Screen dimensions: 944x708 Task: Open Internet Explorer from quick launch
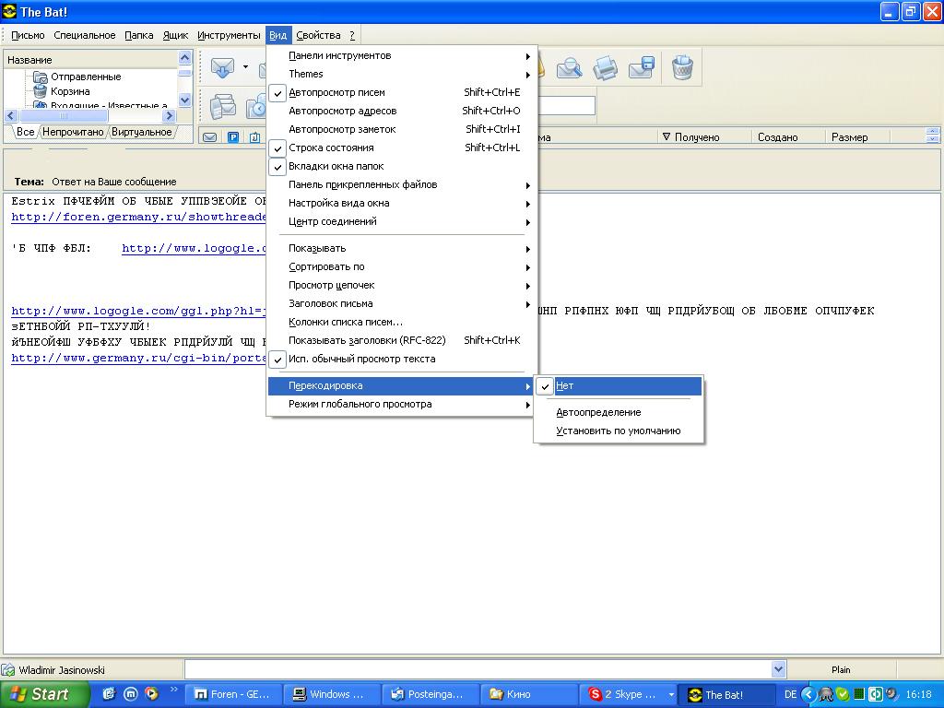click(109, 693)
